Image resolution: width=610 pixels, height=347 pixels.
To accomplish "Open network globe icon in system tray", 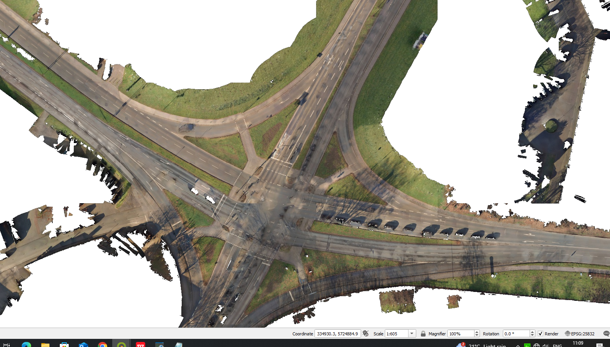I will [x=537, y=345].
